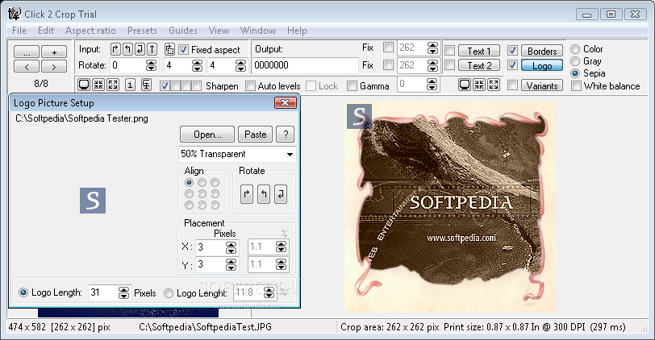Open the image info 'i' icon
Screen dimensions: 655x340
130,85
